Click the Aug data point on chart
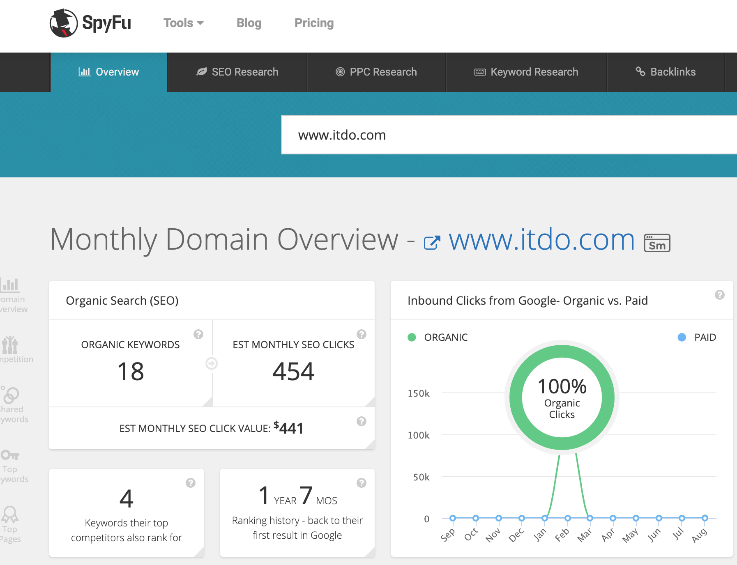The height and width of the screenshot is (565, 737). pos(705,518)
